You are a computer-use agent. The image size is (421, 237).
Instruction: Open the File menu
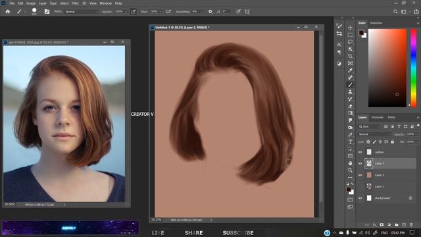tap(12, 3)
